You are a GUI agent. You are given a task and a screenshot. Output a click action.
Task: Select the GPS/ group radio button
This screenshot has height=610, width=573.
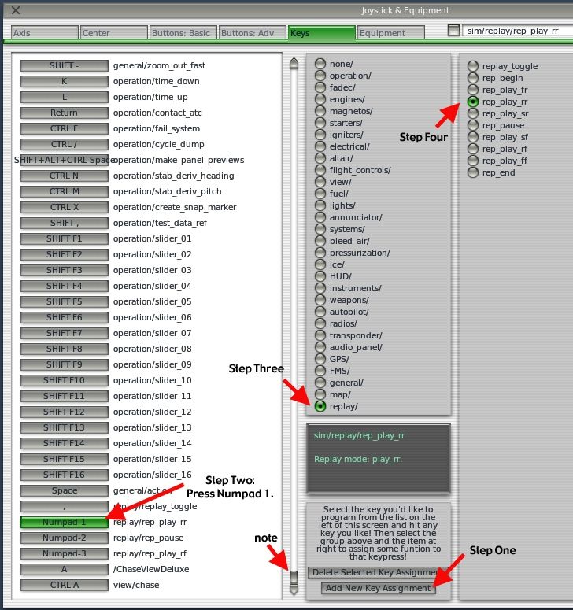coord(320,359)
